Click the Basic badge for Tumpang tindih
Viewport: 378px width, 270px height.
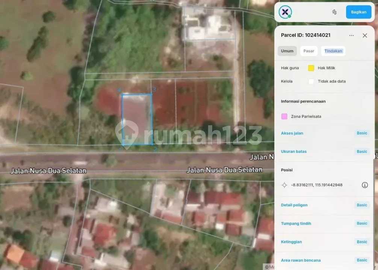click(362, 223)
